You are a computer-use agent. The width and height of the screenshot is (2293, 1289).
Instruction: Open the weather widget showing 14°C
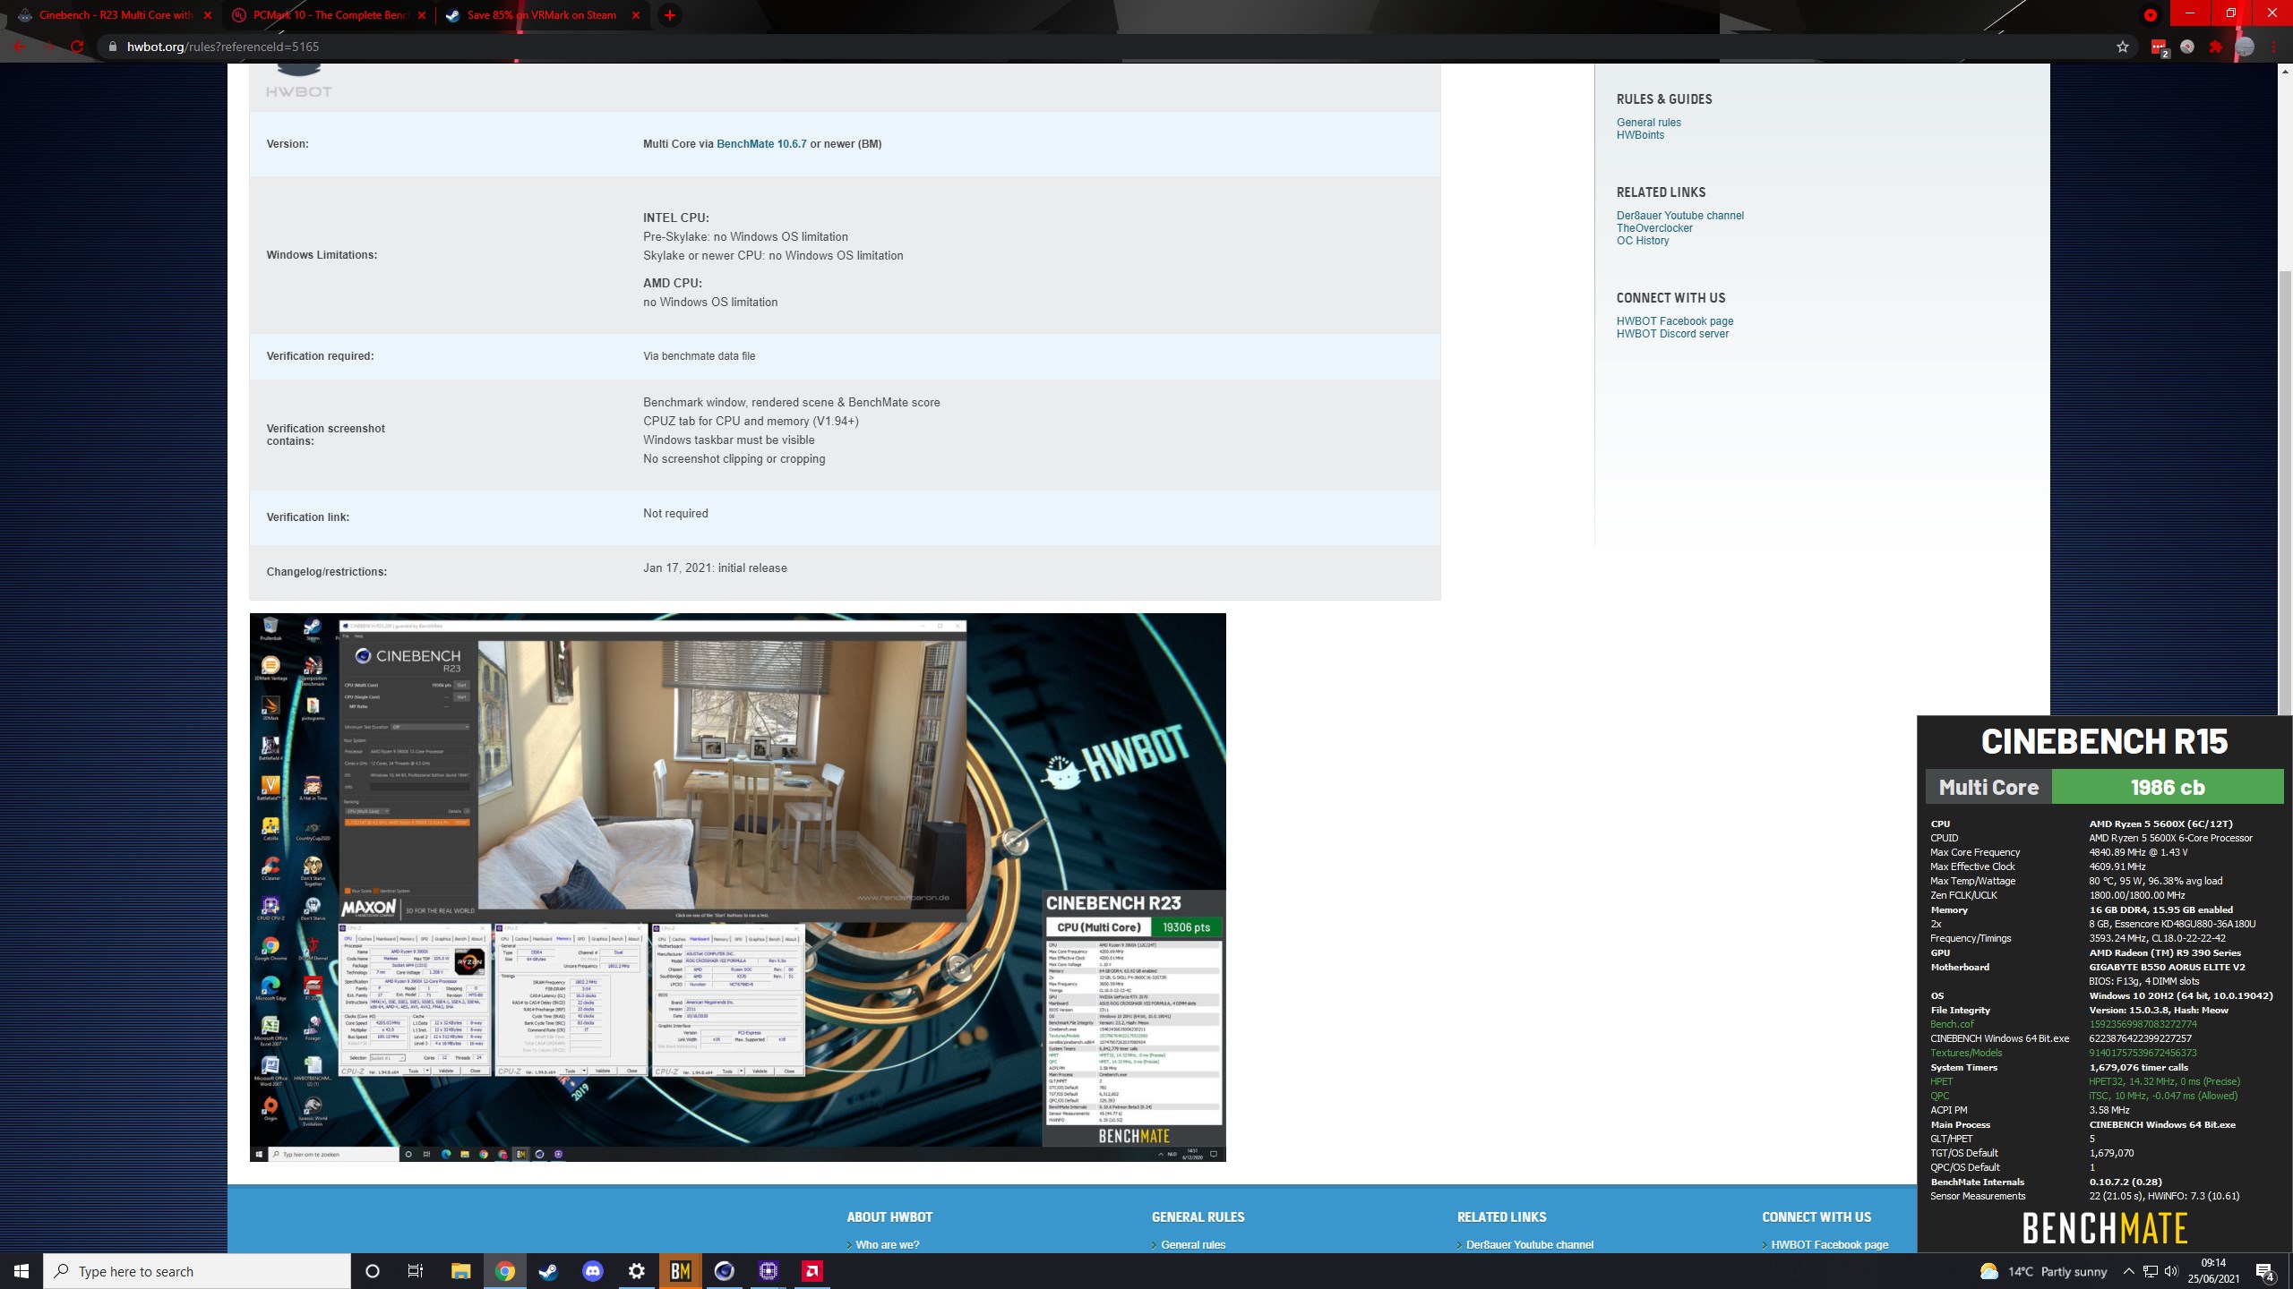click(2043, 1271)
